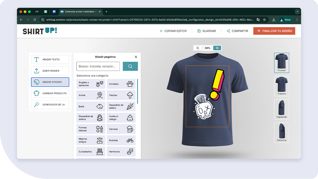
Task: Open the Formas básicas category
Action: click(x=91, y=129)
